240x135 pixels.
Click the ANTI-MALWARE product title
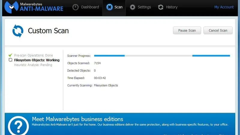tap(41, 9)
